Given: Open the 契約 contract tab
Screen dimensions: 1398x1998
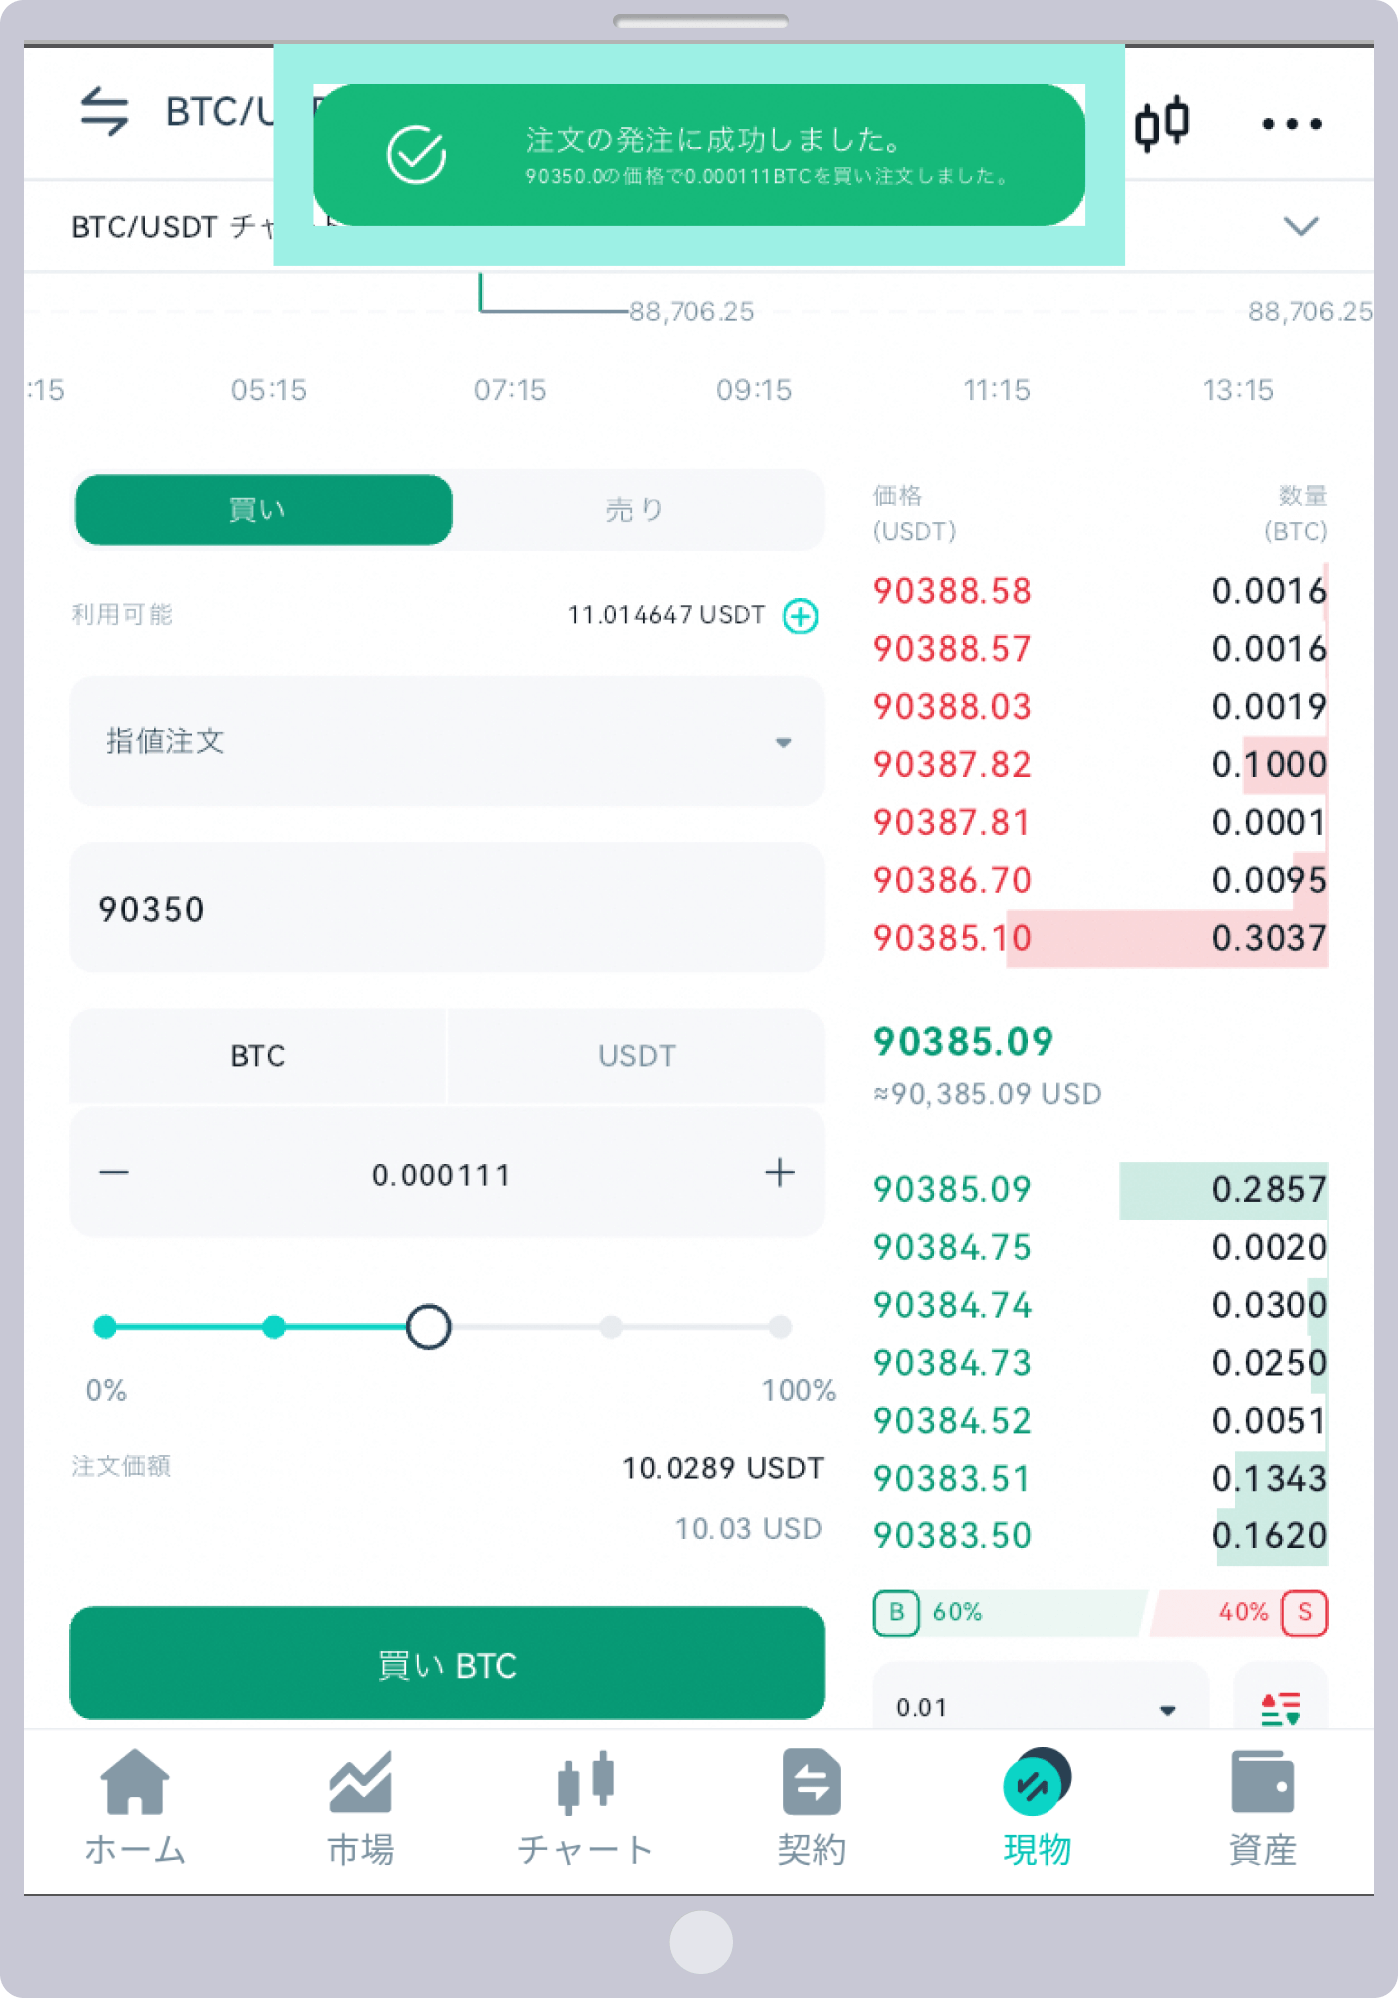Looking at the screenshot, I should pyautogui.click(x=811, y=1809).
